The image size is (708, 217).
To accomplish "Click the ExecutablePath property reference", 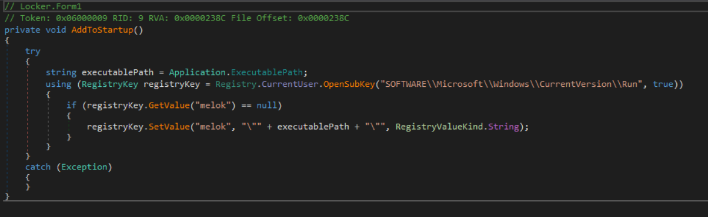I will (x=266, y=73).
